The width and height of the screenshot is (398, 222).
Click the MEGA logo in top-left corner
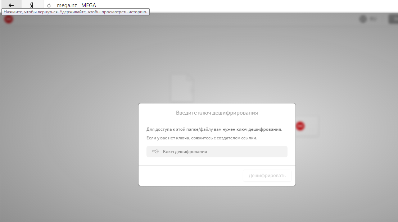(x=8, y=19)
